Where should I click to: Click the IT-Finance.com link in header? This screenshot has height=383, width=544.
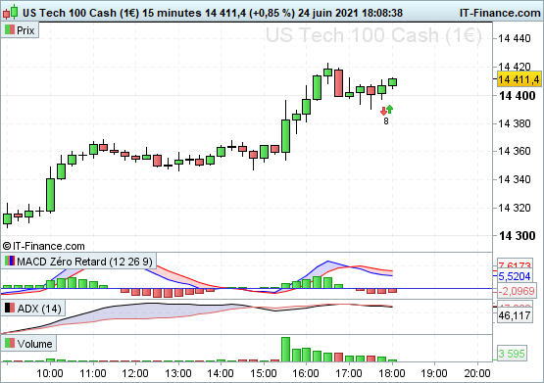coord(500,13)
